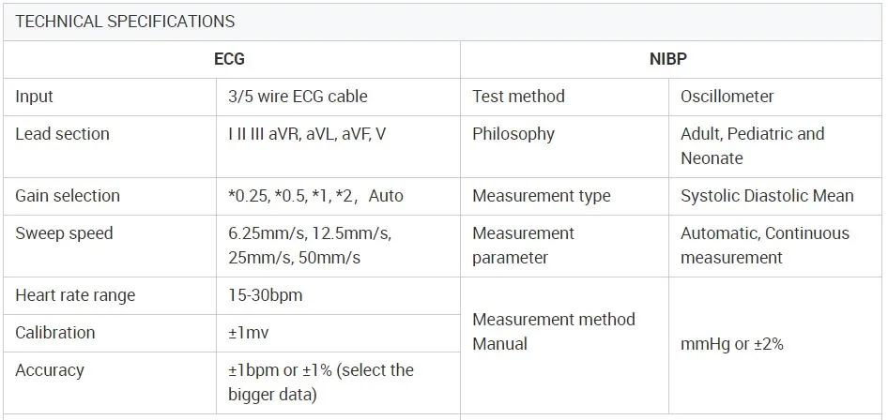Click the aVR, aVL, aVF lead values cell
The height and width of the screenshot is (420, 888).
pos(307,134)
